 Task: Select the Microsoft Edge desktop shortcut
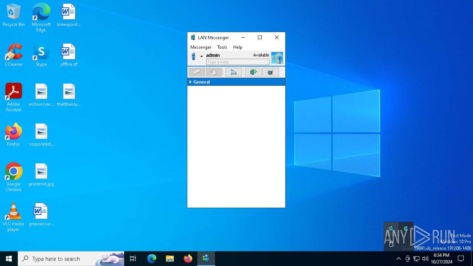[x=41, y=18]
